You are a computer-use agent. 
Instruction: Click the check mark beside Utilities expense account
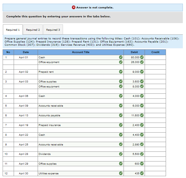[x=121, y=173]
